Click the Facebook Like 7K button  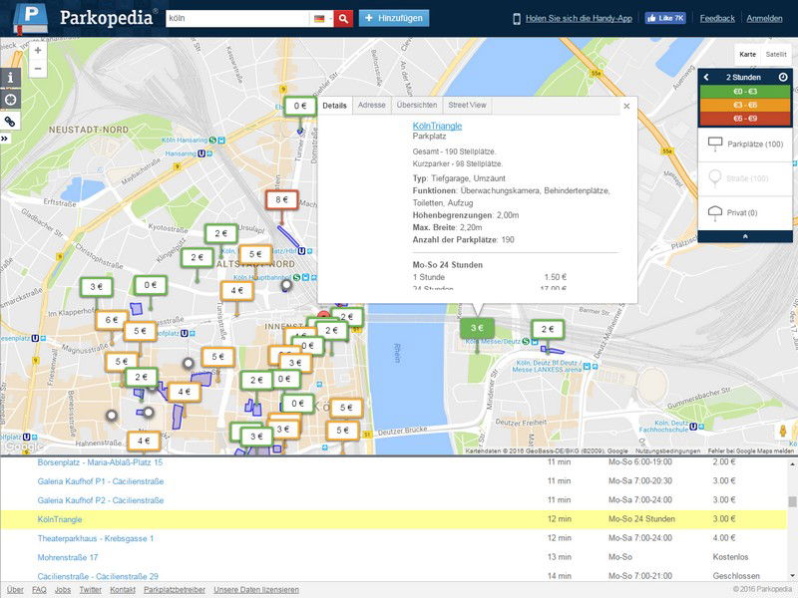coord(665,18)
